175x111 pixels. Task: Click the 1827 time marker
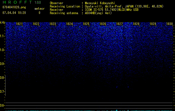(119, 24)
